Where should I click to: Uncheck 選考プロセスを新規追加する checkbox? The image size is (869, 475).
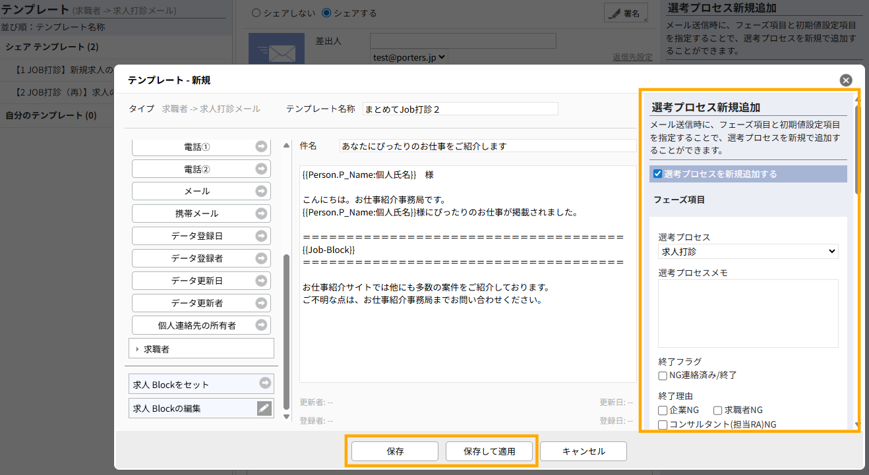point(657,174)
